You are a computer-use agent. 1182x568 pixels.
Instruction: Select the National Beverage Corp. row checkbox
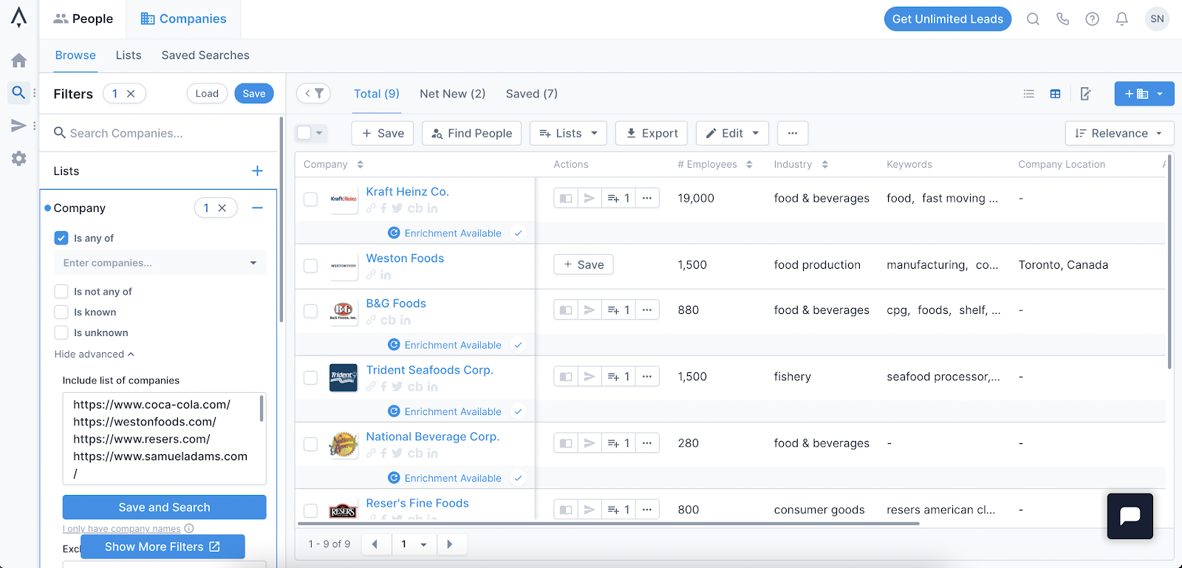coord(311,444)
